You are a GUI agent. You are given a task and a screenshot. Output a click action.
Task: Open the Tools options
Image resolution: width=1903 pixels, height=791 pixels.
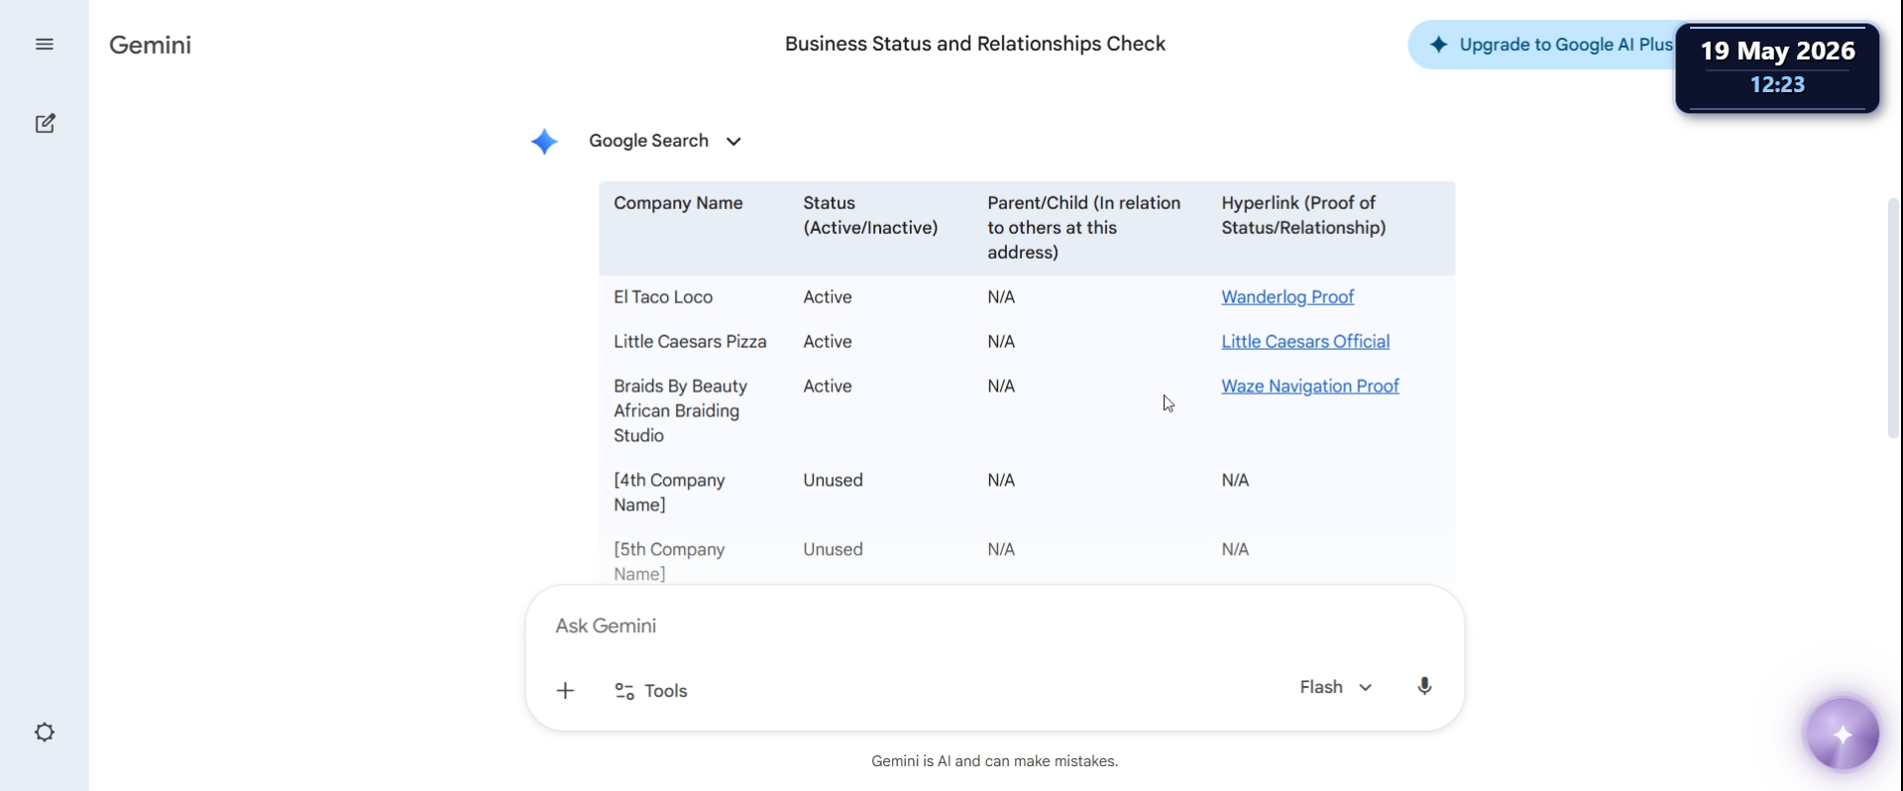point(651,691)
